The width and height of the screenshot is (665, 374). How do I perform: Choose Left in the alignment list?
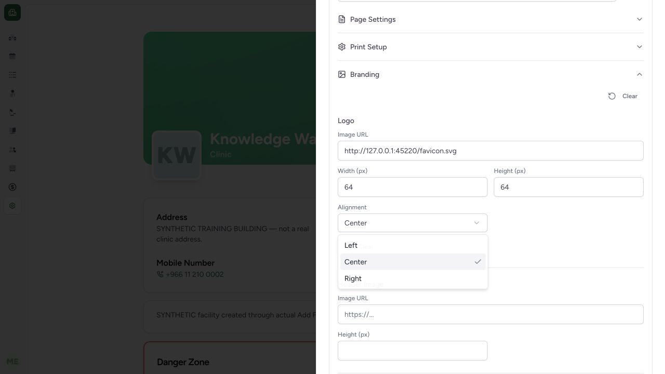pos(413,245)
